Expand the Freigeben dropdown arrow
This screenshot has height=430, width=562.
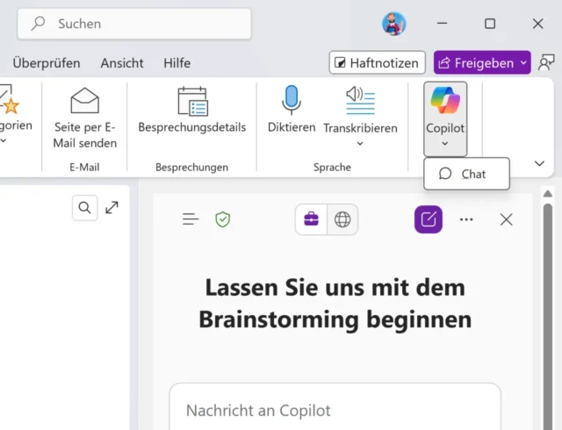point(523,62)
